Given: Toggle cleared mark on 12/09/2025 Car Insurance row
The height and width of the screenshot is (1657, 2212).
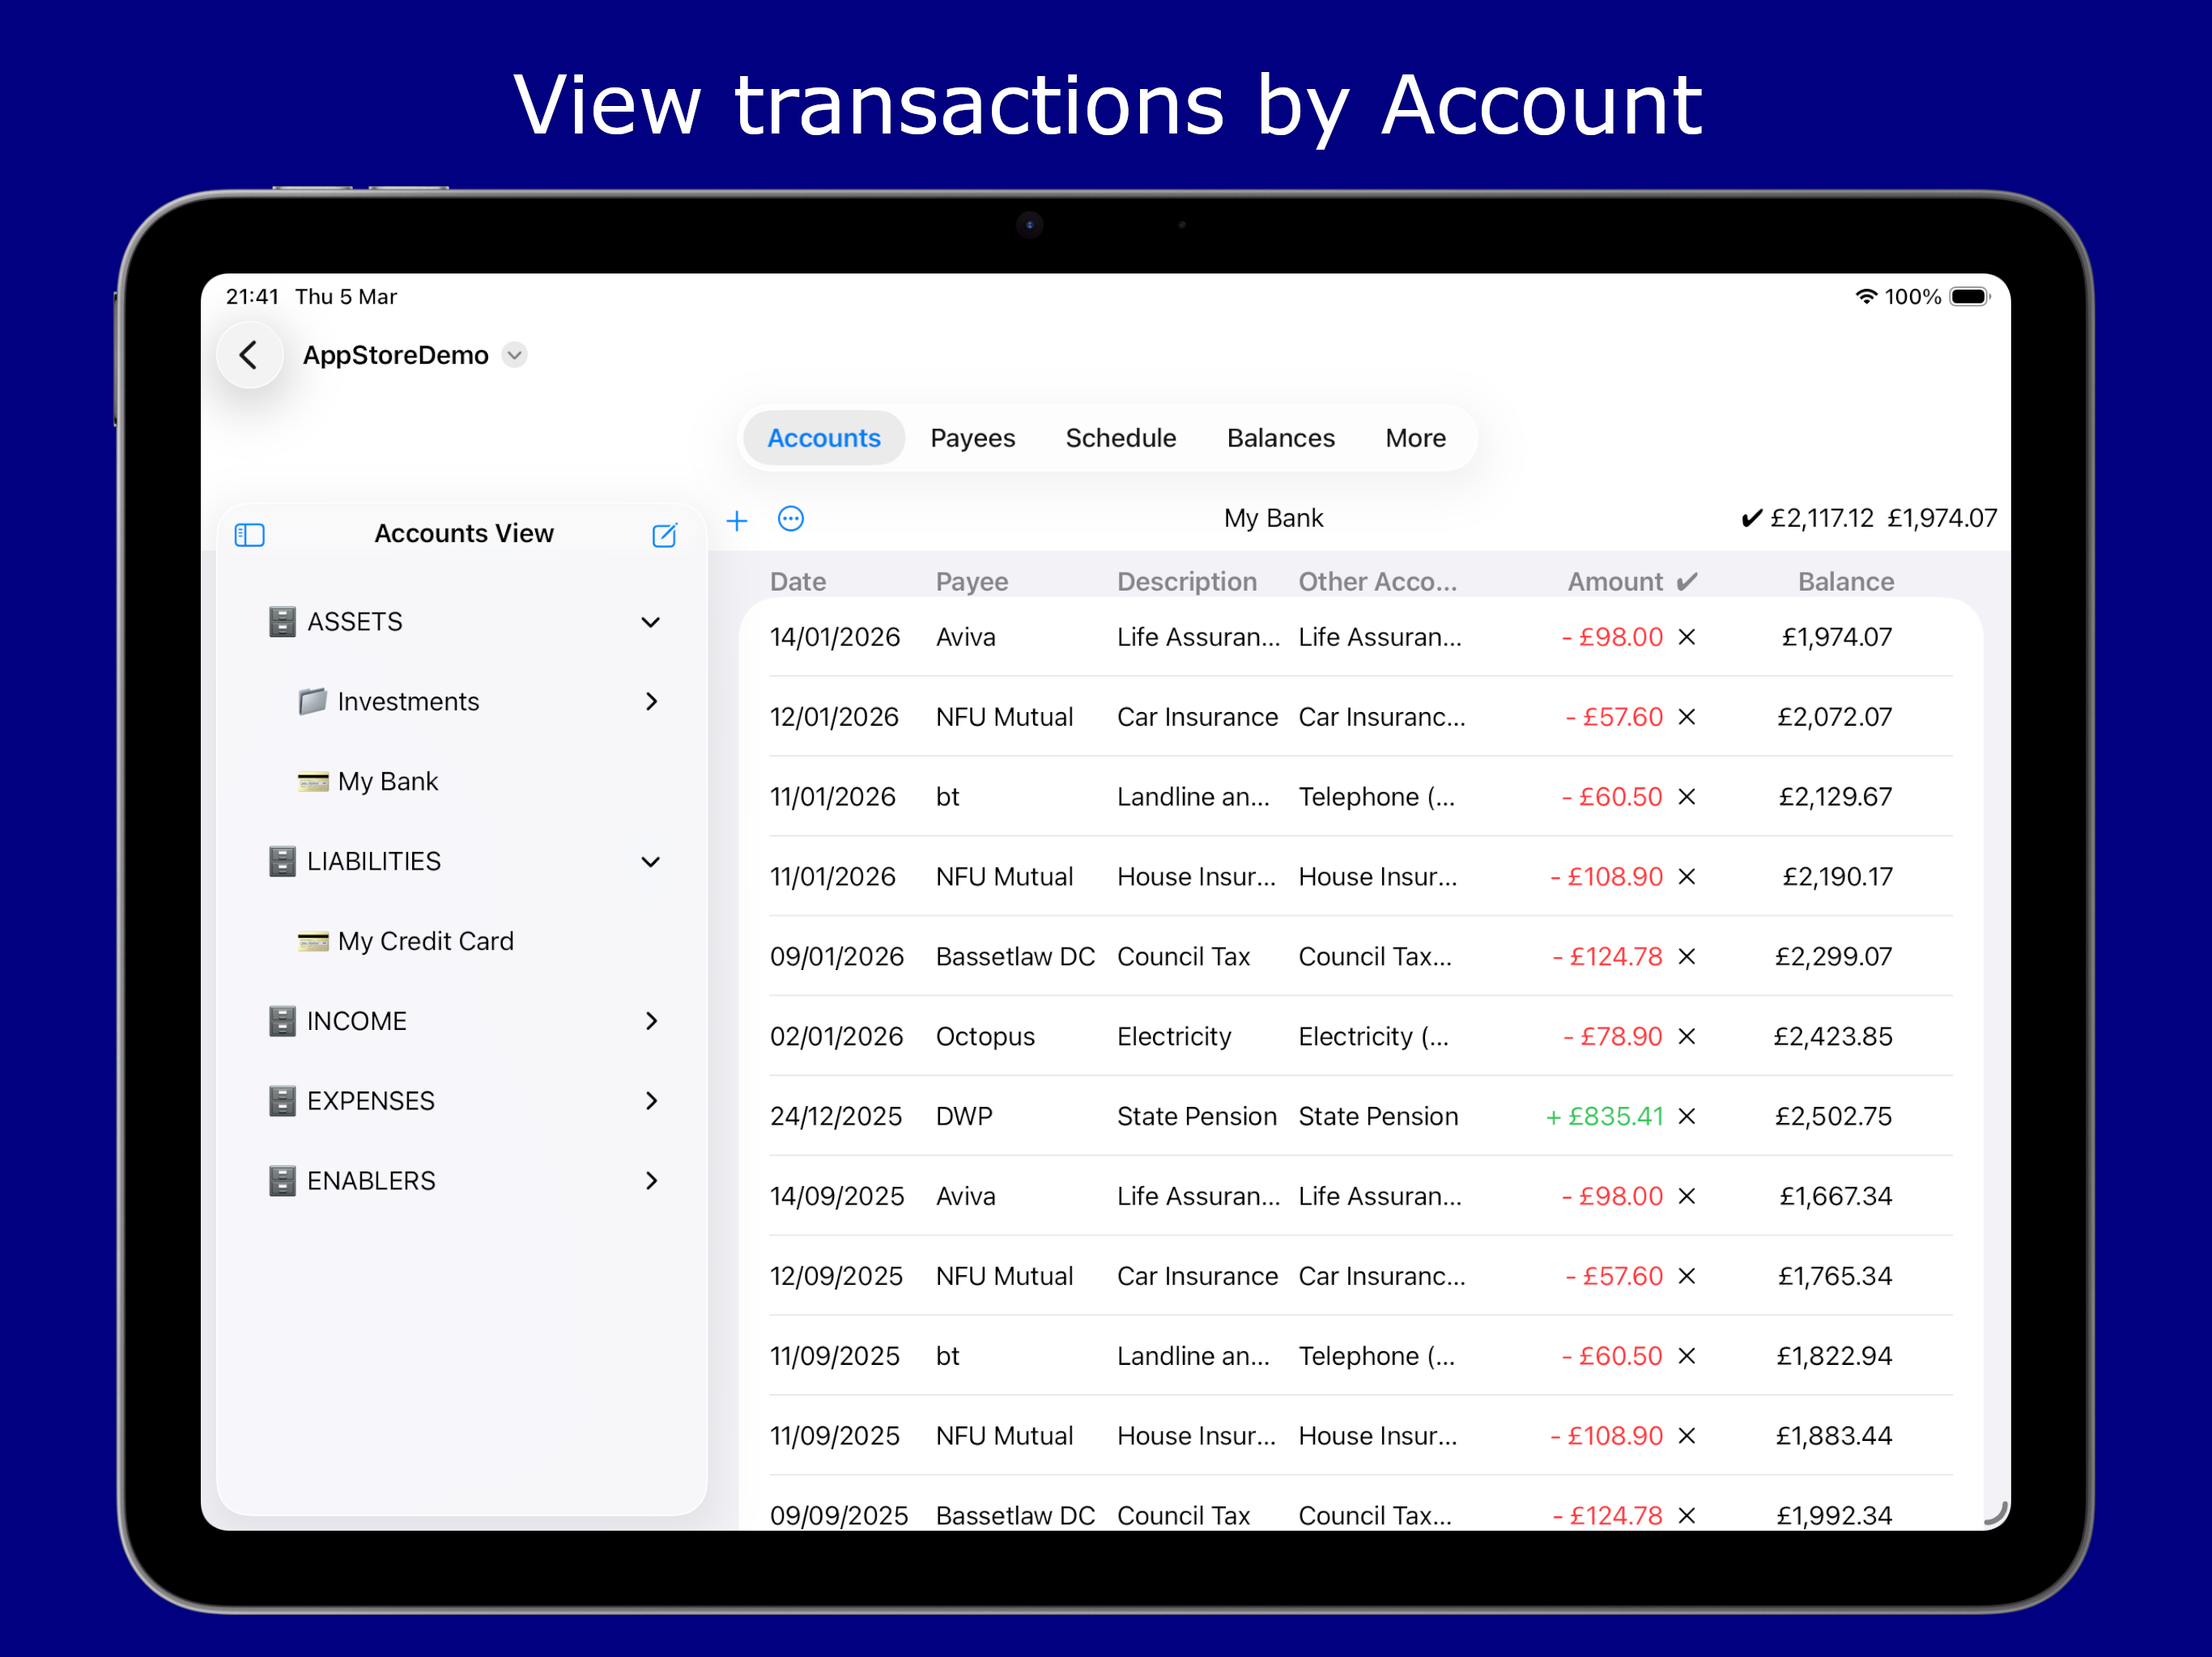Looking at the screenshot, I should tap(1687, 1276).
